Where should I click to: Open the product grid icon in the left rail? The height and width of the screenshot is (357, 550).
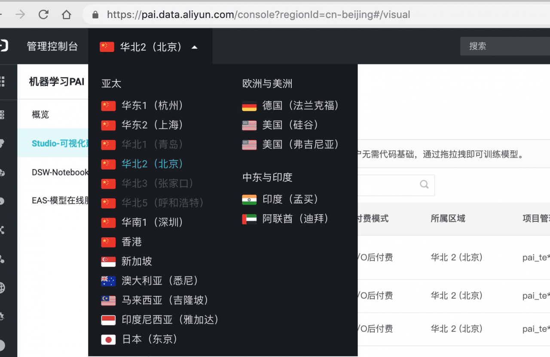pyautogui.click(x=2, y=81)
